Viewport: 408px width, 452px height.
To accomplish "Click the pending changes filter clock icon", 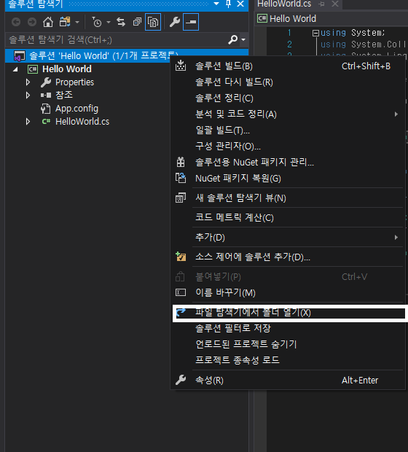I will tap(96, 22).
